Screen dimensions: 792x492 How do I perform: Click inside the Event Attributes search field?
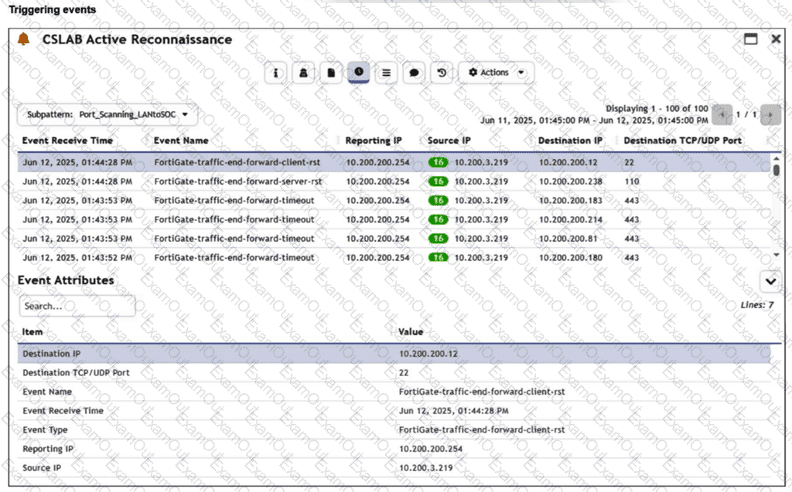[x=77, y=306]
